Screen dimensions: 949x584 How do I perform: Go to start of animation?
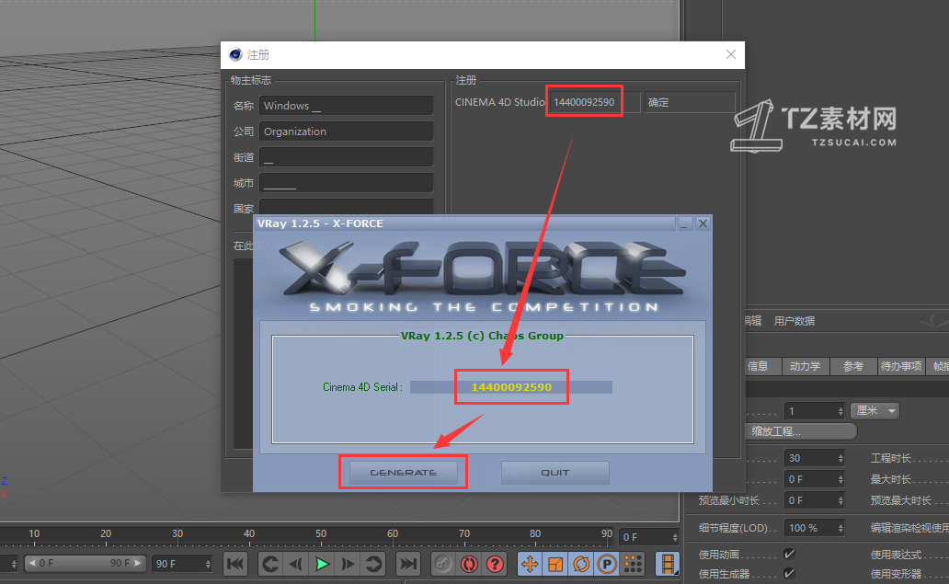point(234,564)
